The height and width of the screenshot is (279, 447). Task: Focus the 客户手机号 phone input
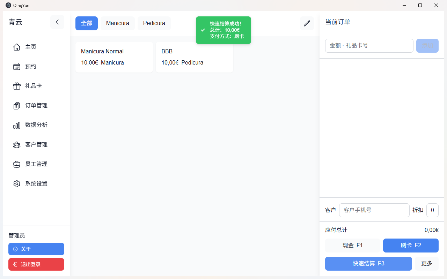(x=374, y=210)
